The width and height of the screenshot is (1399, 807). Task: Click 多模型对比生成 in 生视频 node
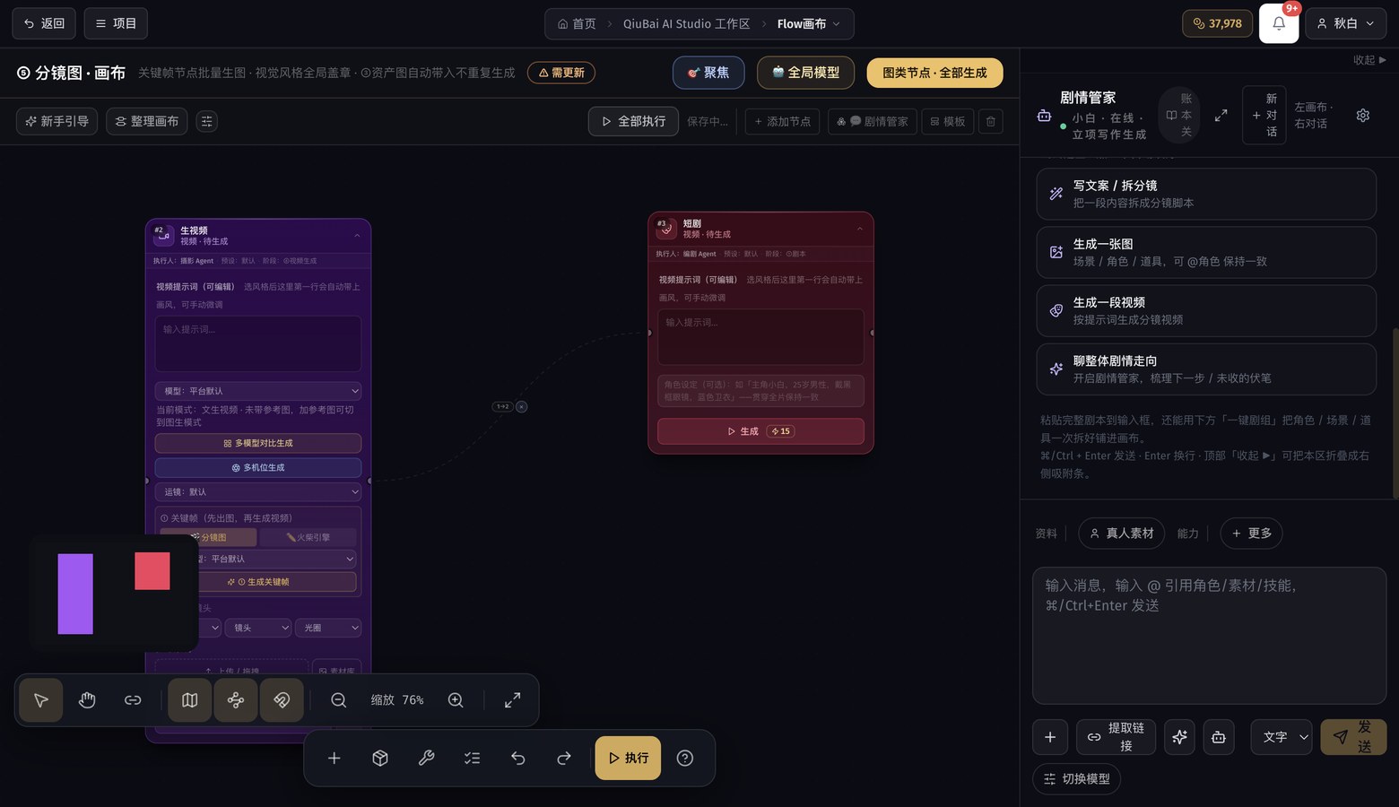258,443
